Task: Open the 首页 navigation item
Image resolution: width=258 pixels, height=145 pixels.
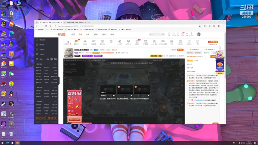Action: tap(73, 34)
